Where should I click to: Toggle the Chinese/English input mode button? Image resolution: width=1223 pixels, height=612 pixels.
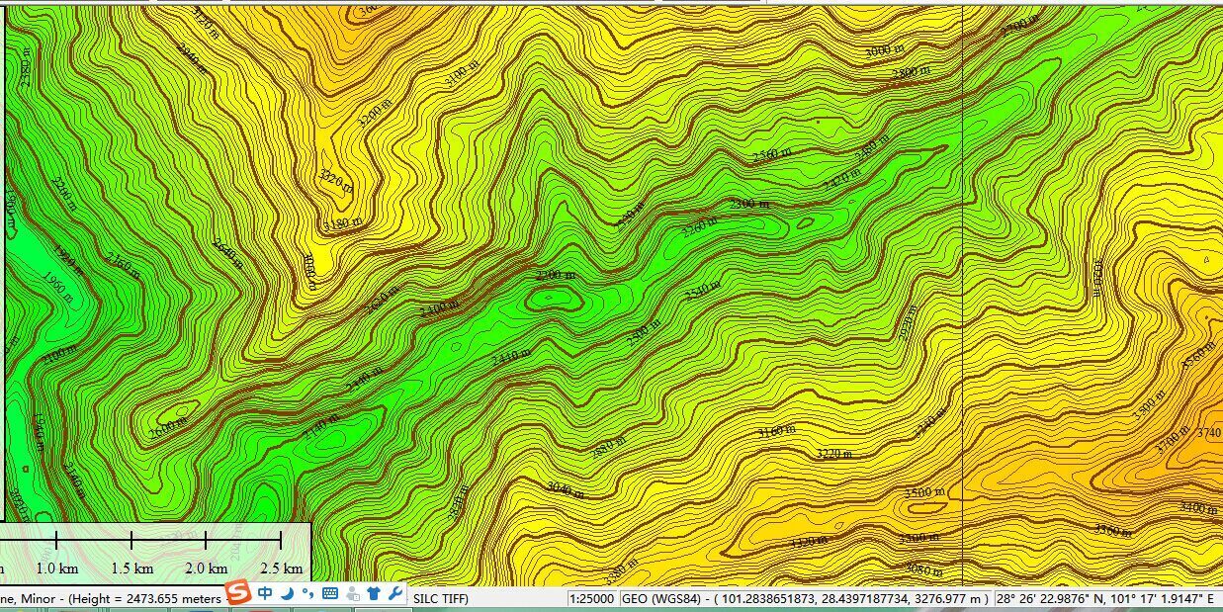(x=265, y=593)
